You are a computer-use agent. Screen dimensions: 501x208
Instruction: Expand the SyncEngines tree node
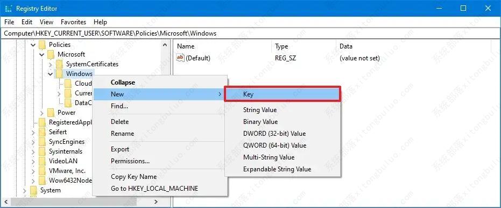(33, 142)
